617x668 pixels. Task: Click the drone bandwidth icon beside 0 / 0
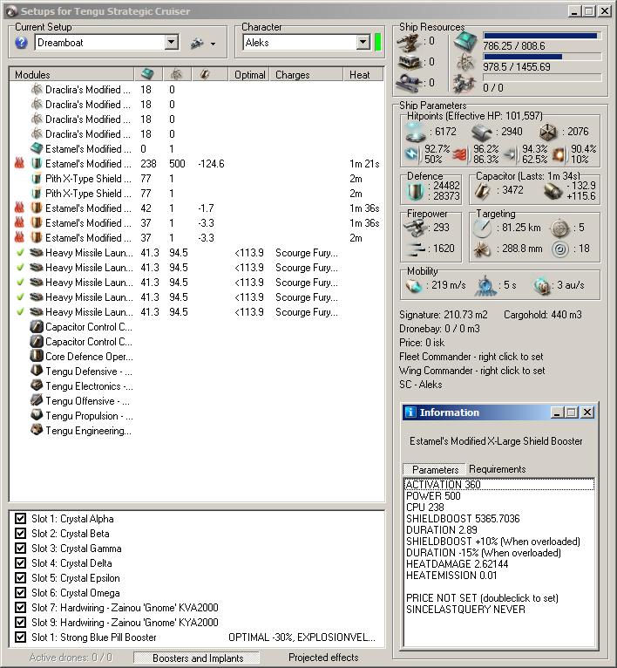click(x=464, y=84)
